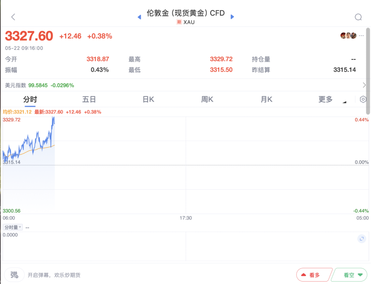Open the 周K chart tab
Screen dimensions: 371x284
coord(207,100)
